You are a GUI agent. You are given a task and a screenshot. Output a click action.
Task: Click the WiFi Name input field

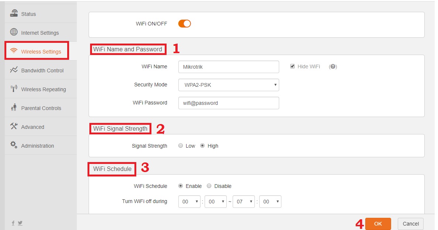tap(229, 67)
